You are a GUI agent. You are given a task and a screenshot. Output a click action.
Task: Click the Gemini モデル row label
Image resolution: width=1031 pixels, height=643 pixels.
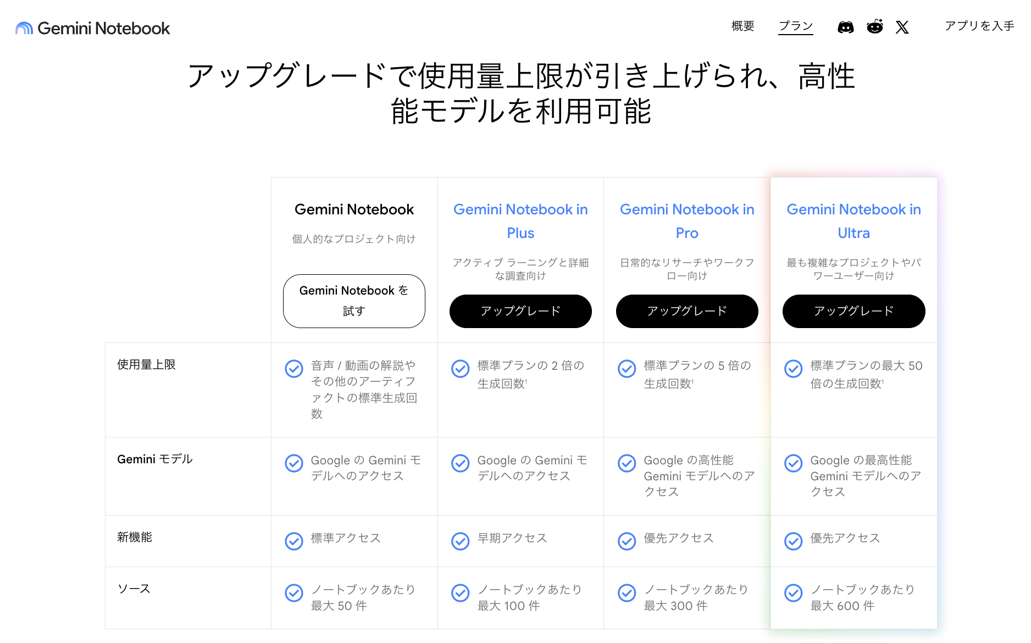(x=155, y=459)
